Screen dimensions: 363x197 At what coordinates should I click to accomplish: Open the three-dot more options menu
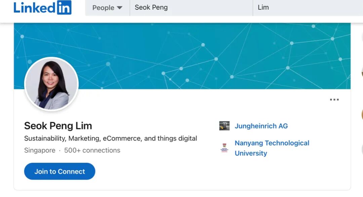coord(334,100)
